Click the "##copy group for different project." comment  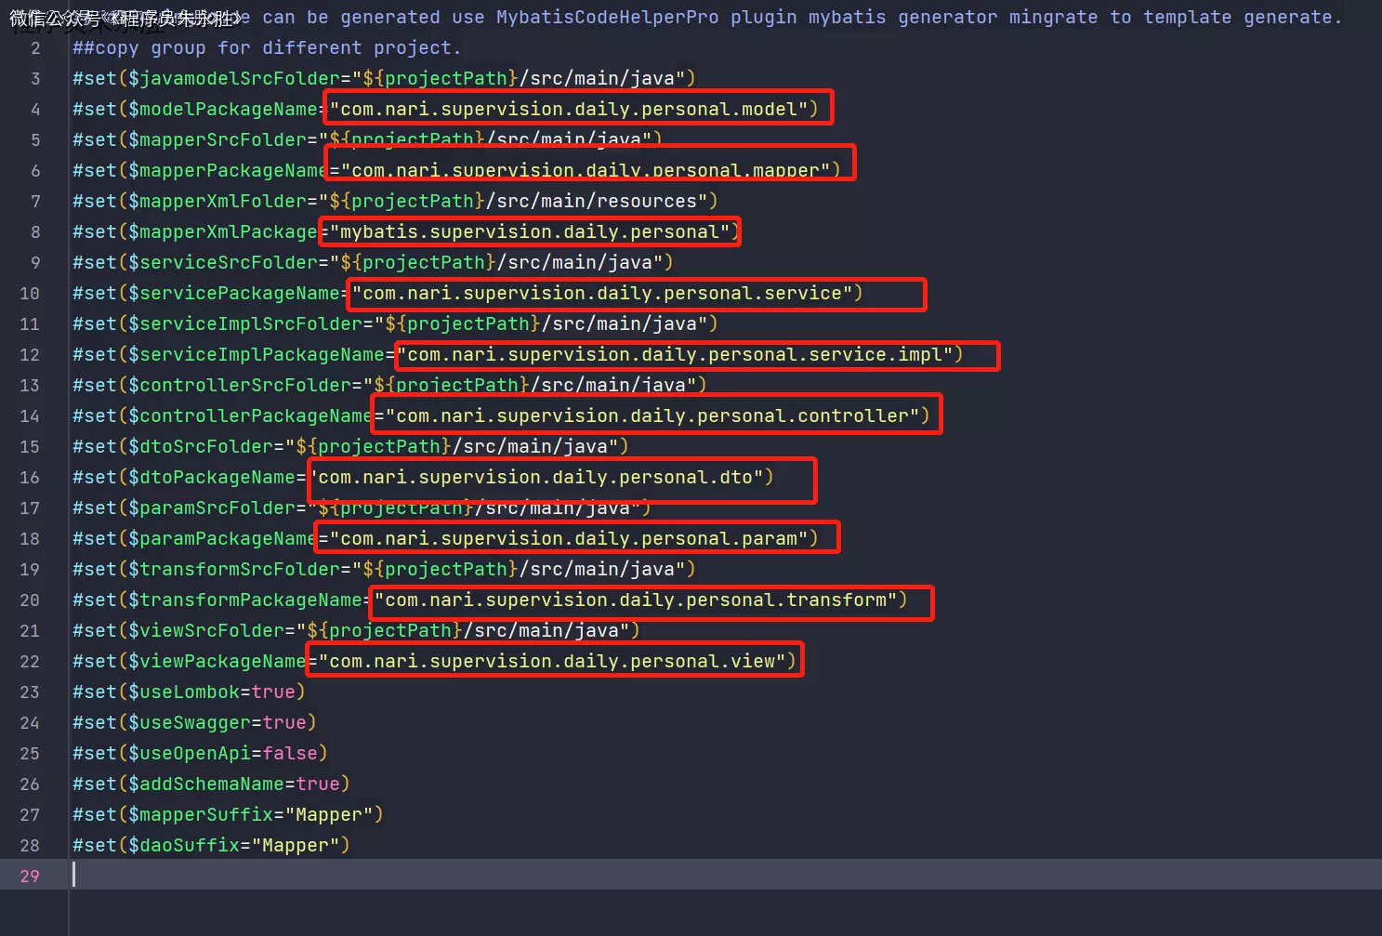point(267,47)
